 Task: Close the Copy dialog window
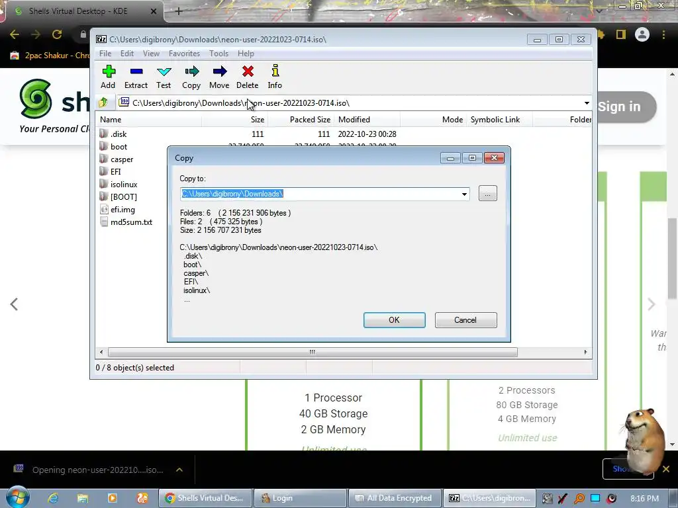(x=494, y=157)
